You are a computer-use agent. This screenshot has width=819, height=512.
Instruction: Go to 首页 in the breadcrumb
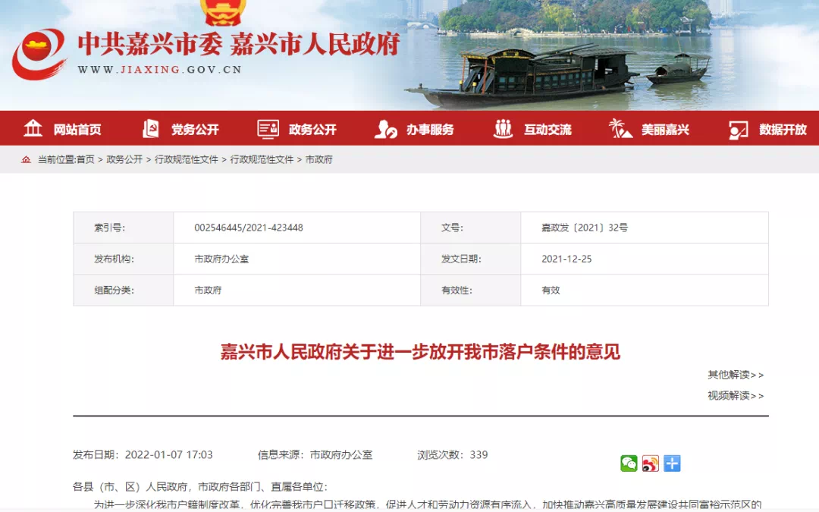pyautogui.click(x=86, y=159)
